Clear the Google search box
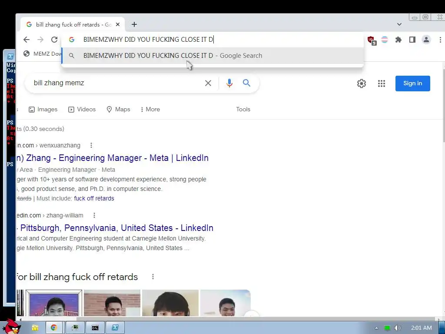The width and height of the screenshot is (445, 334). (x=208, y=83)
